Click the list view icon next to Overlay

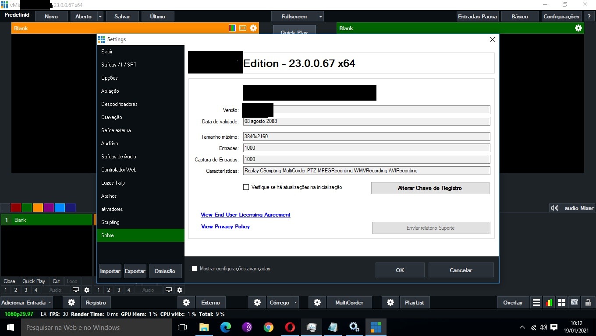pyautogui.click(x=536, y=302)
